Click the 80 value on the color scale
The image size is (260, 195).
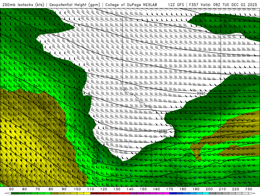(x=51, y=189)
